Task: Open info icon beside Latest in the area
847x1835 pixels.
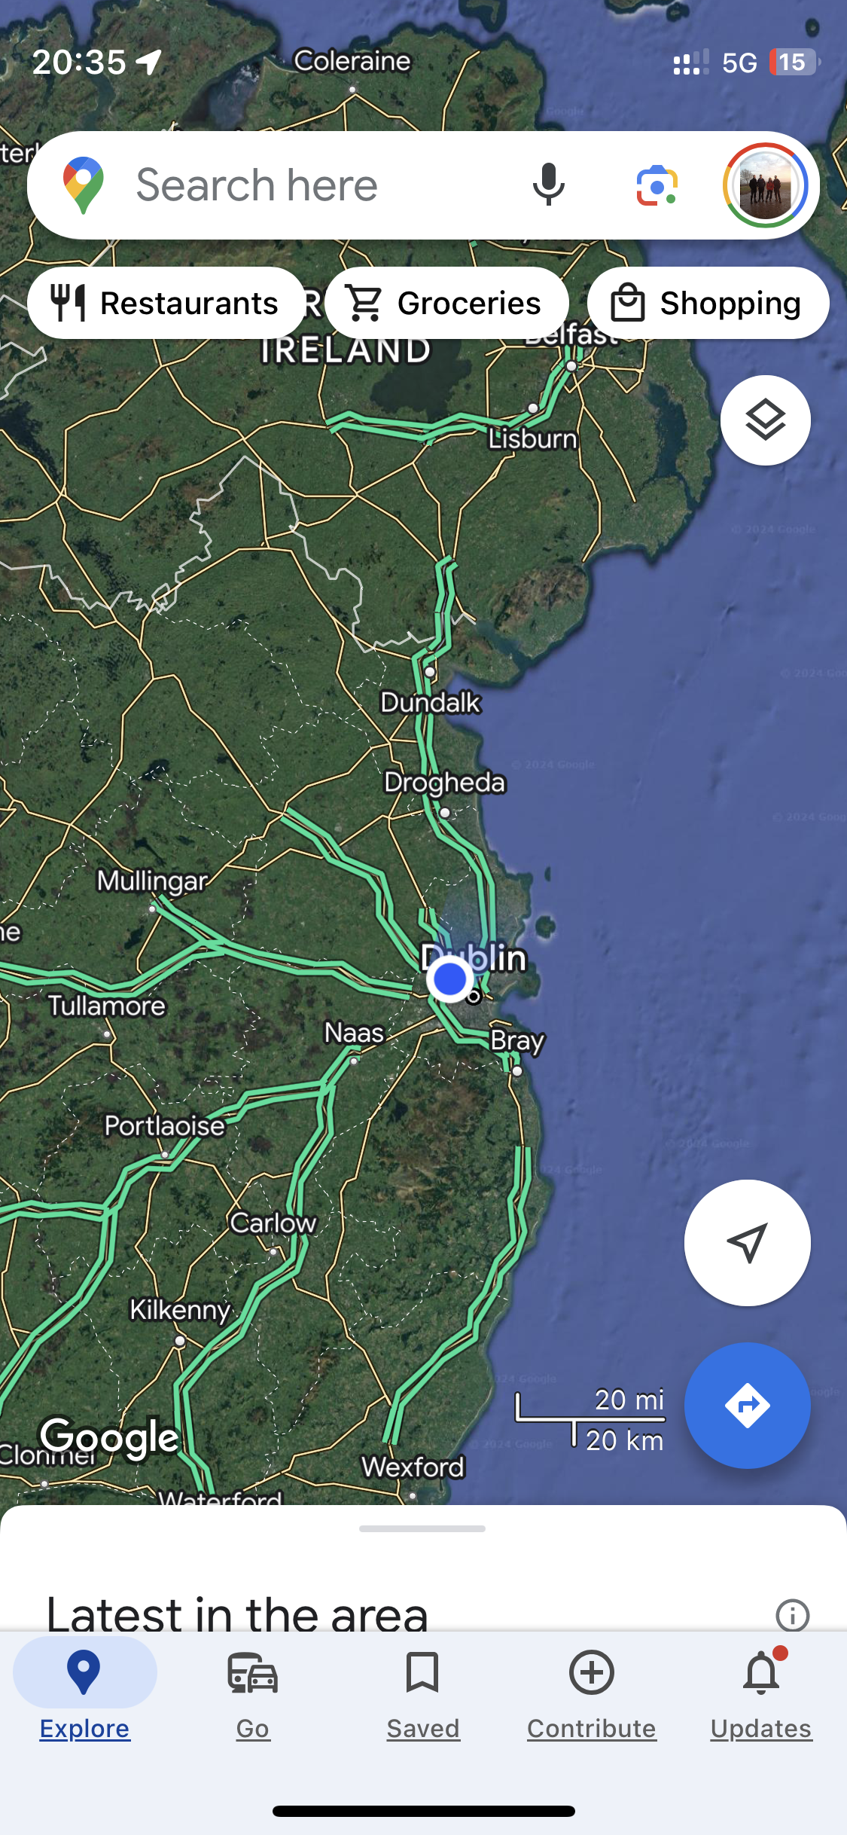Action: [792, 1615]
